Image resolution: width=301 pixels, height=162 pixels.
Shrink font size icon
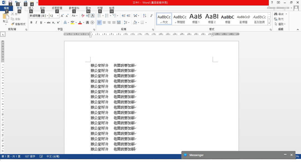click(67, 16)
